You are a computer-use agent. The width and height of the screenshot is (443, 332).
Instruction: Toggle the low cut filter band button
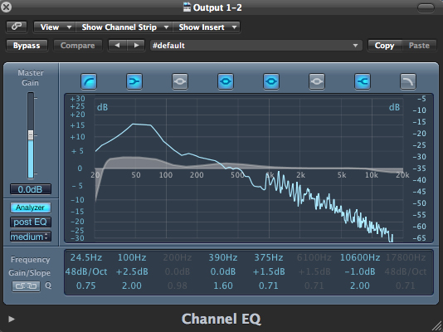coord(89,81)
